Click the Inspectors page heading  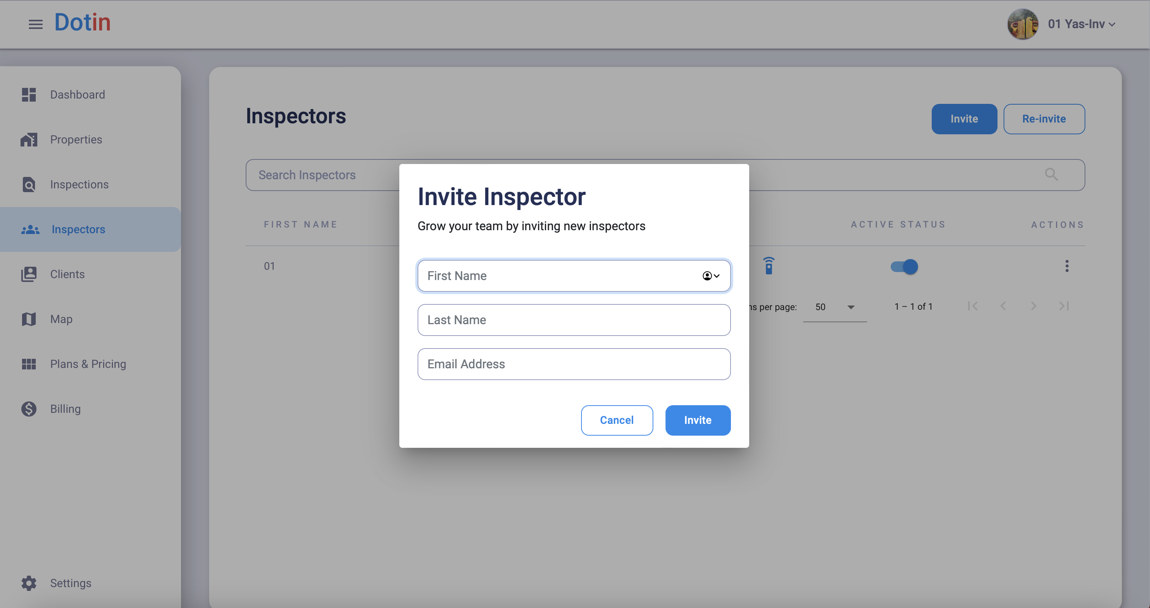point(296,116)
